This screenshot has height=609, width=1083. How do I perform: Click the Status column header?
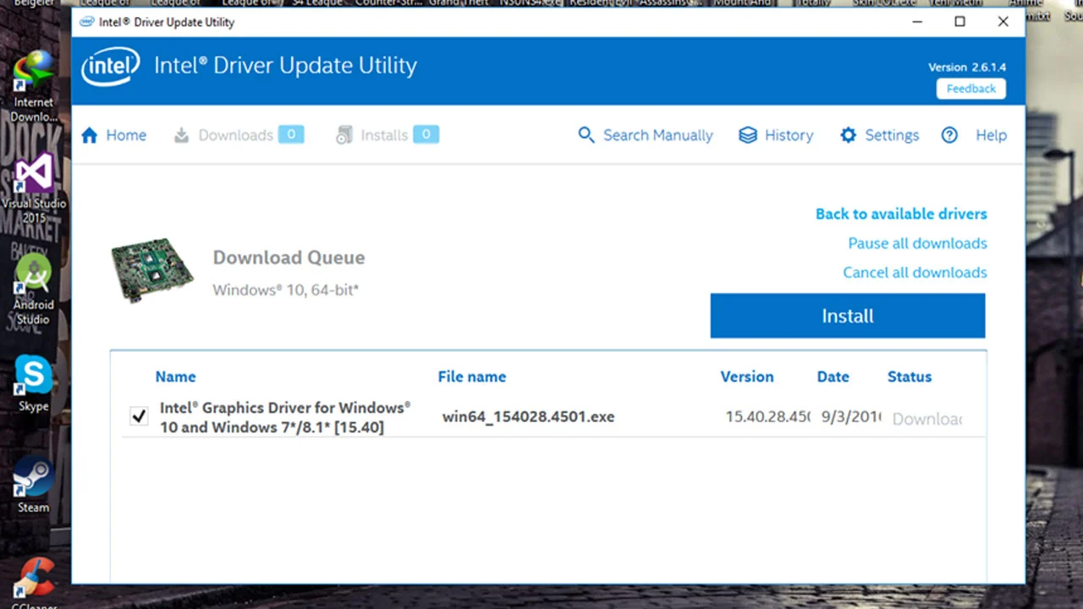[910, 377]
